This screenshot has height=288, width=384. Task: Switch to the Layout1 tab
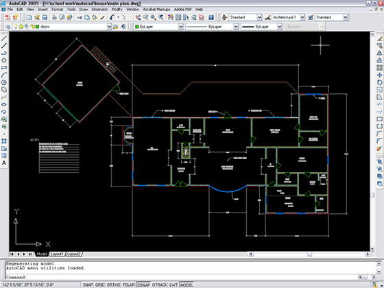click(x=57, y=254)
